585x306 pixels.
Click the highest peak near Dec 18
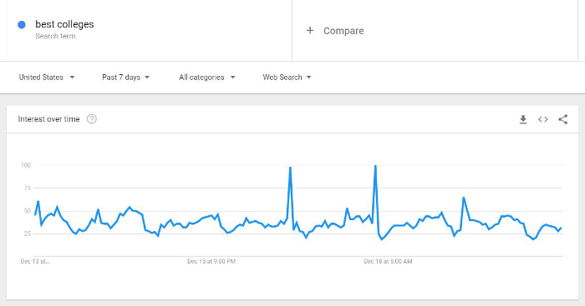(x=375, y=166)
